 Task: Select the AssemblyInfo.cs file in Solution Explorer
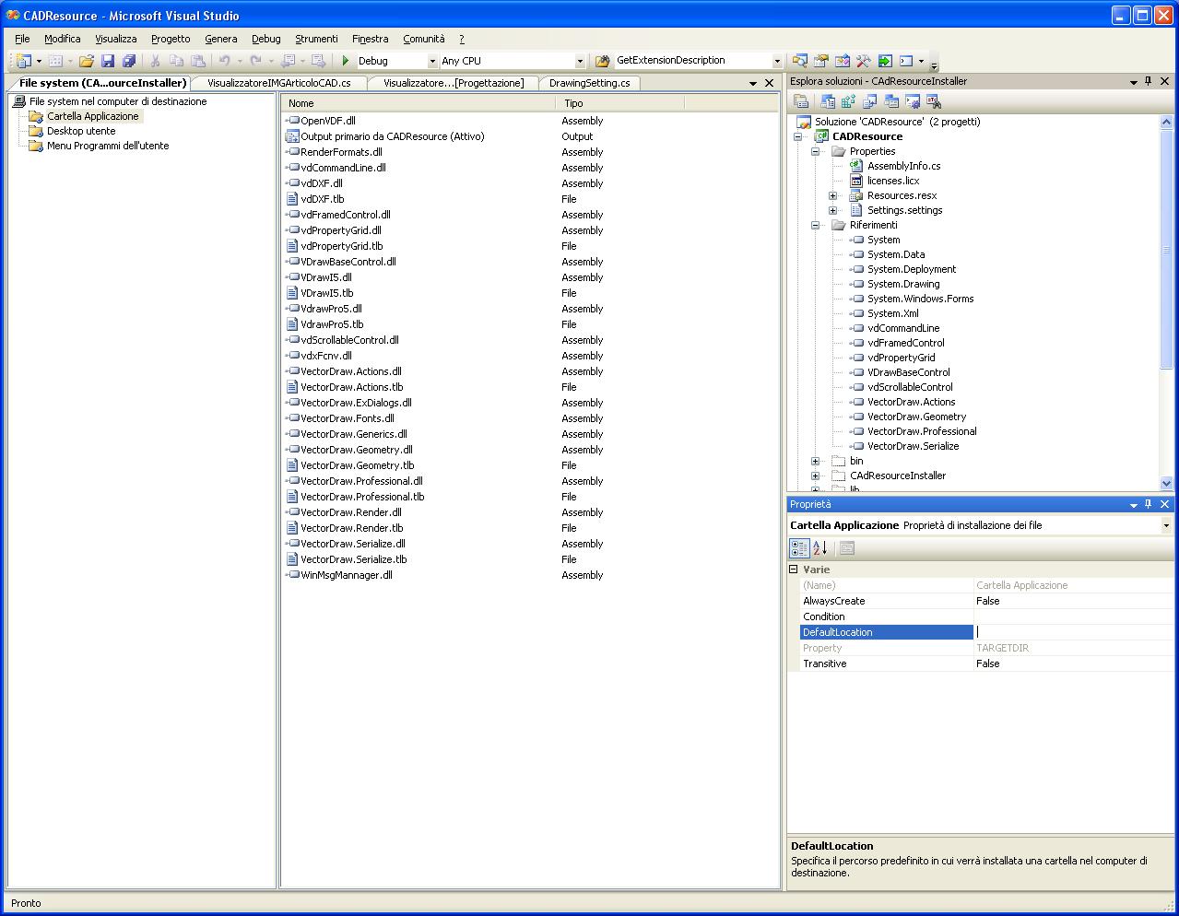(903, 166)
